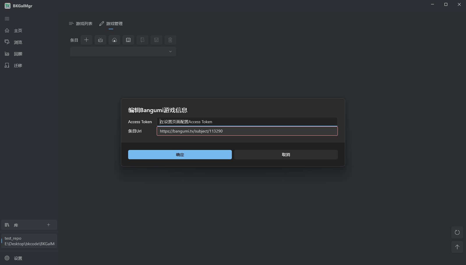Screen dimensions: 466x265
Task: Click the Access Token input field
Action: (247, 122)
